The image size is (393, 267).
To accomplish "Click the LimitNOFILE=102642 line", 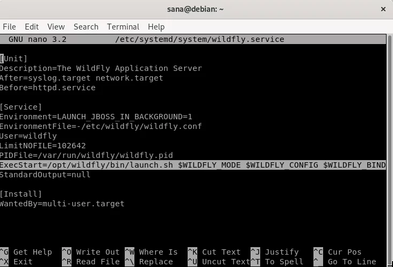I will click(43, 146).
